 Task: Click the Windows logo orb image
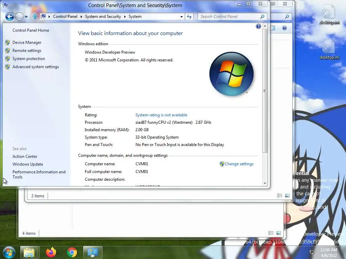[x=231, y=74]
